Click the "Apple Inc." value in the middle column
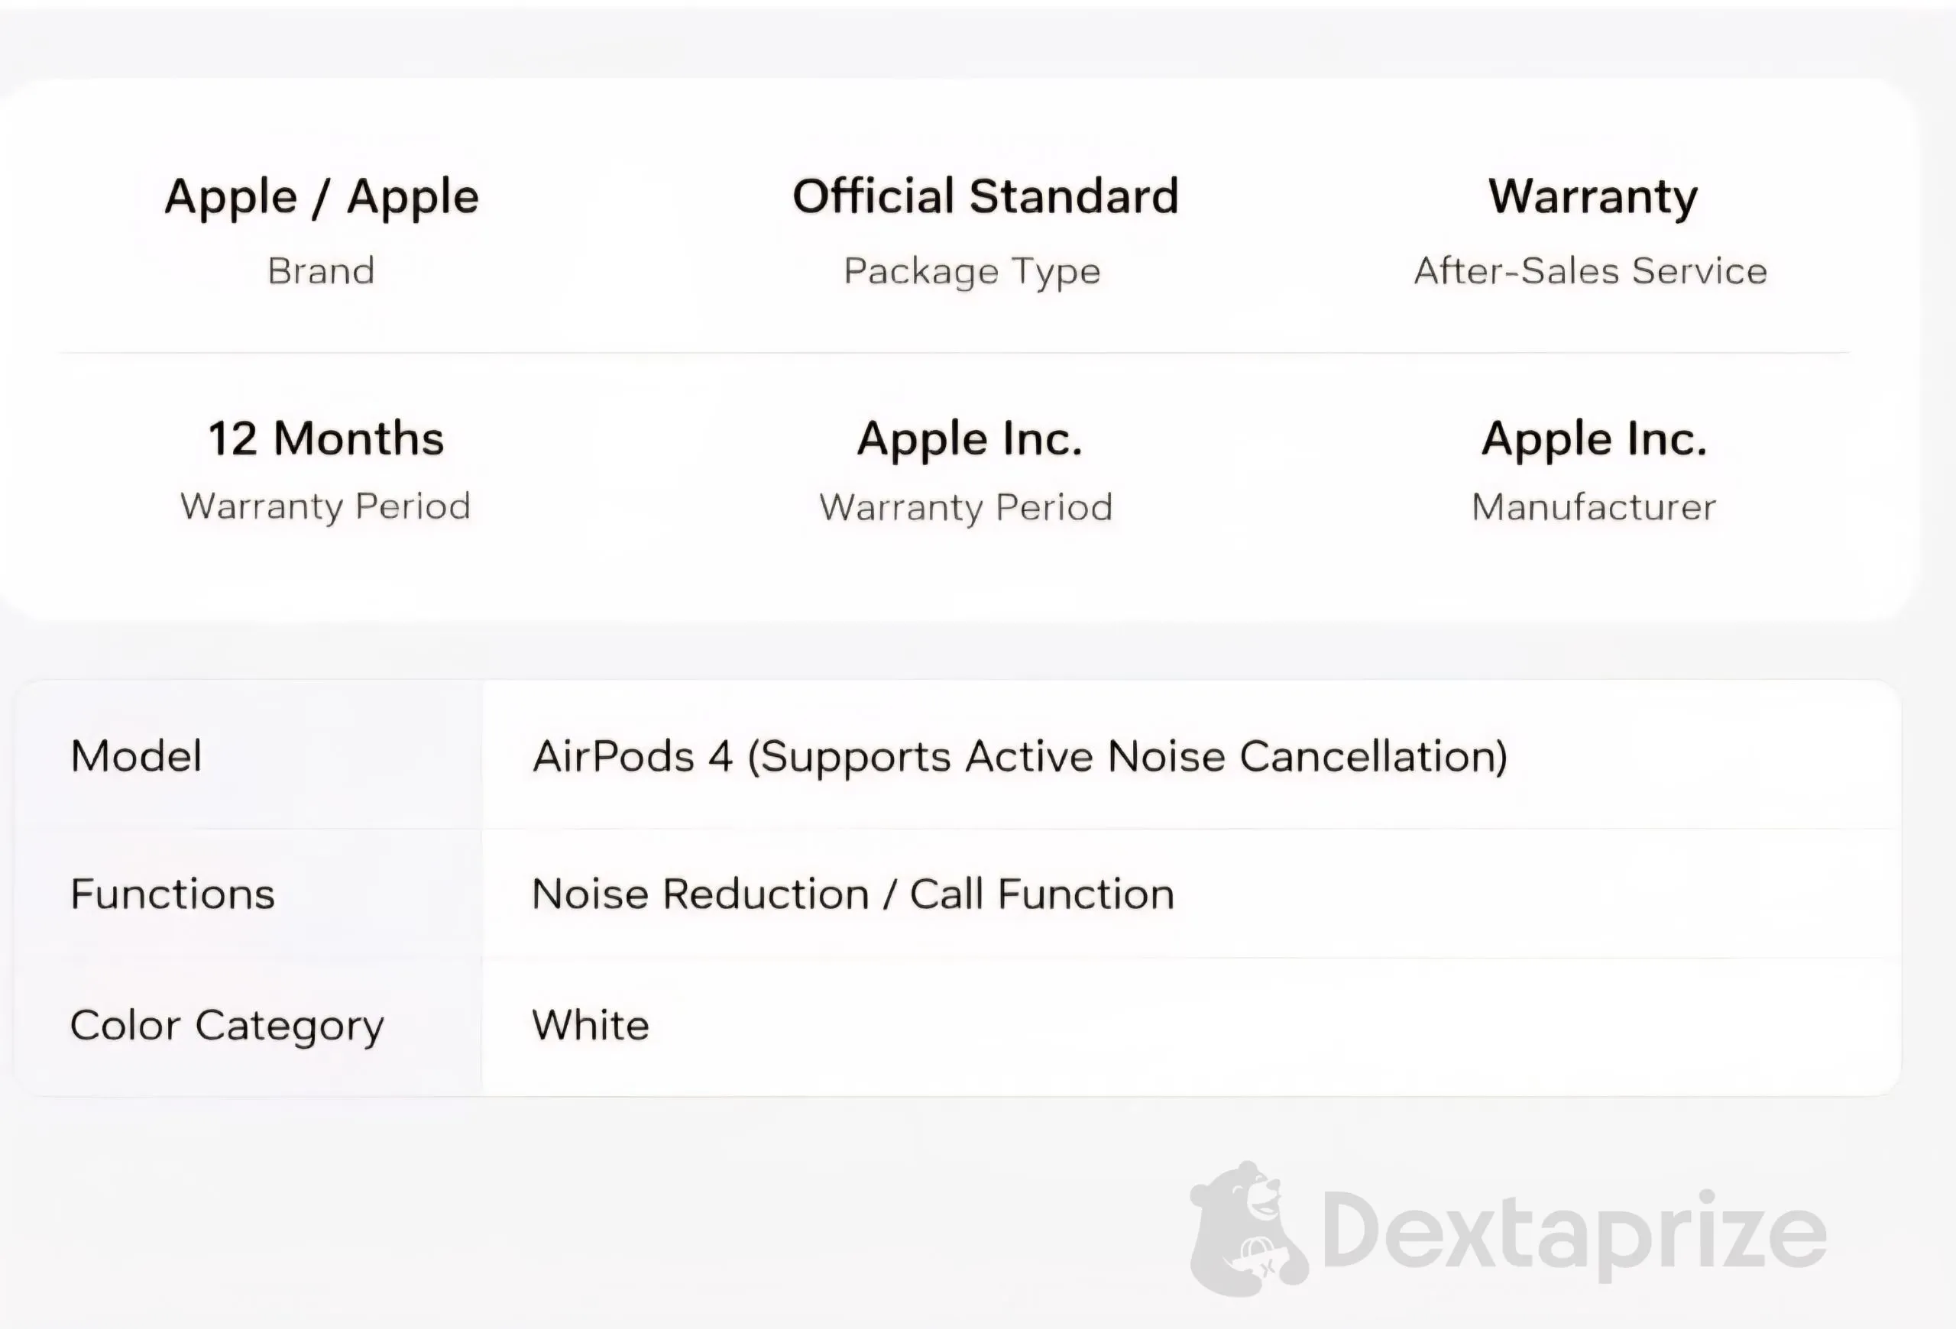The width and height of the screenshot is (1956, 1329). click(x=970, y=439)
